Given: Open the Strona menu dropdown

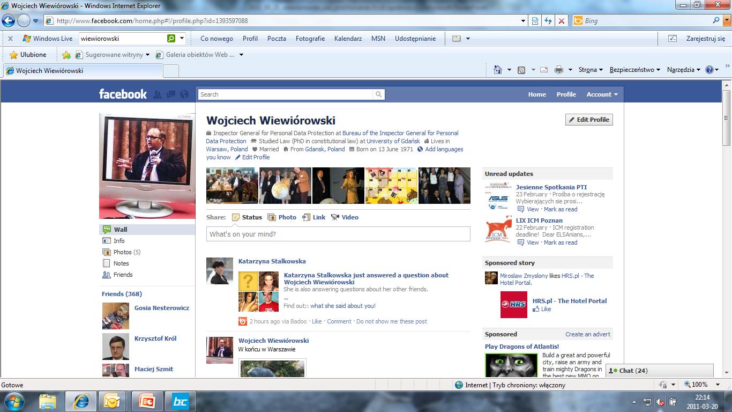Looking at the screenshot, I should (x=591, y=70).
